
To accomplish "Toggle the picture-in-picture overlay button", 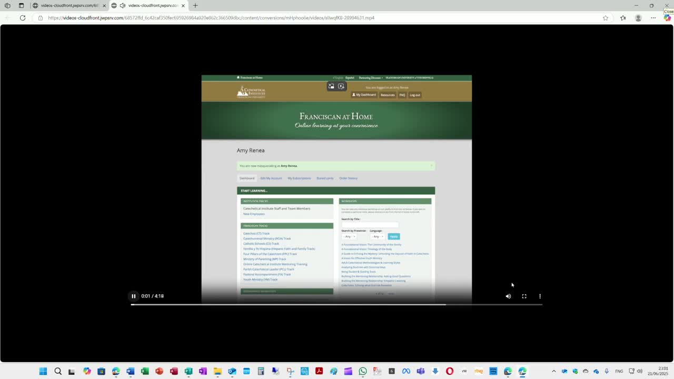I will 331,86.
